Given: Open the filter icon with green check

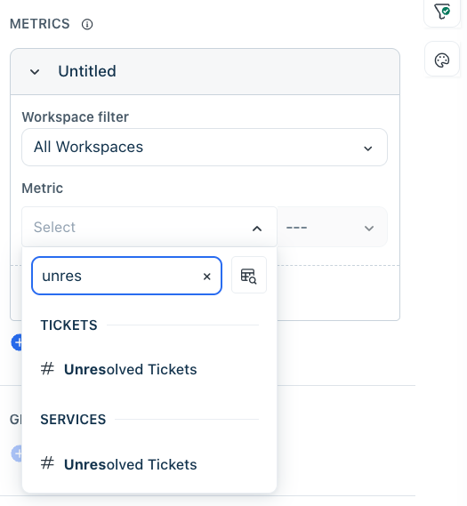Looking at the screenshot, I should tap(442, 12).
